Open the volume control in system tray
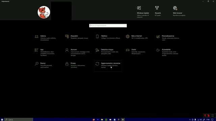216x121 pixels. (201, 120)
